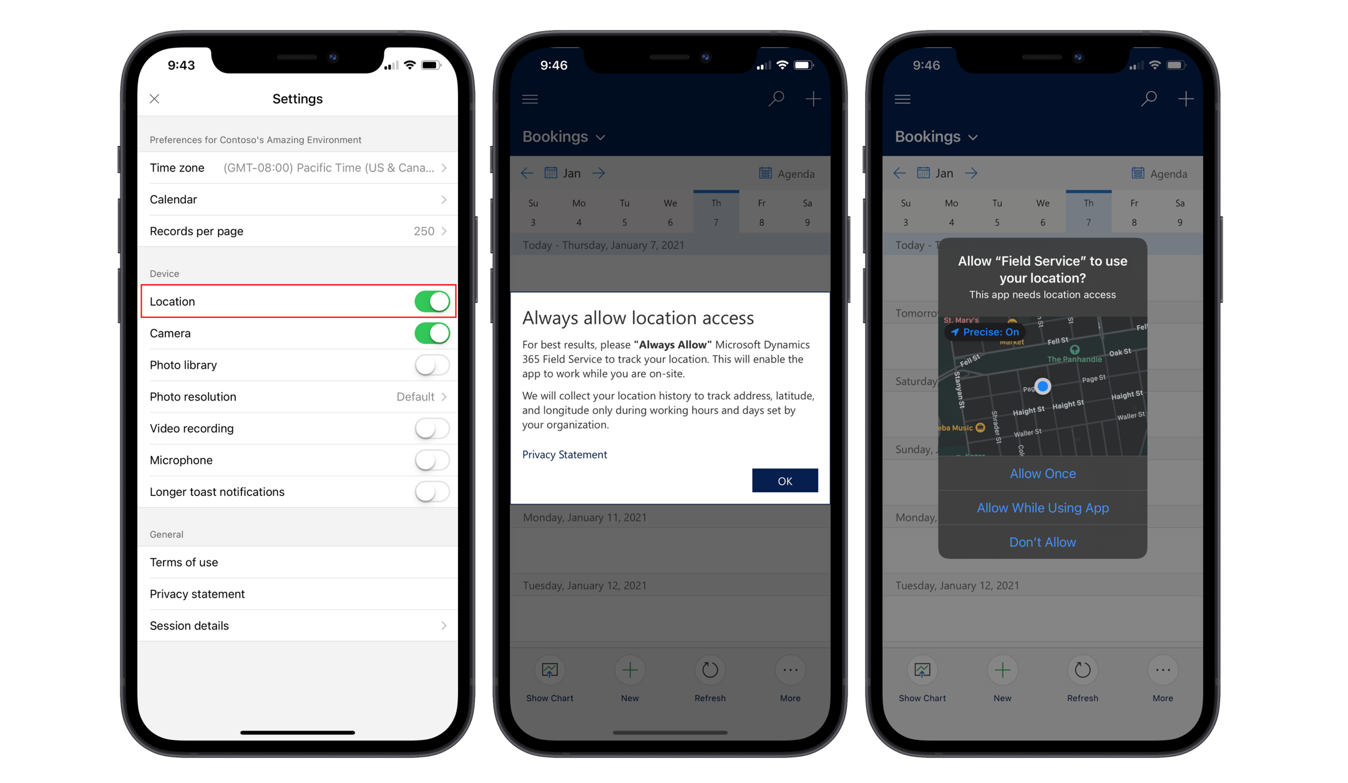This screenshot has height=783, width=1348.
Task: Tap the Search icon in Bookings header
Action: click(778, 99)
